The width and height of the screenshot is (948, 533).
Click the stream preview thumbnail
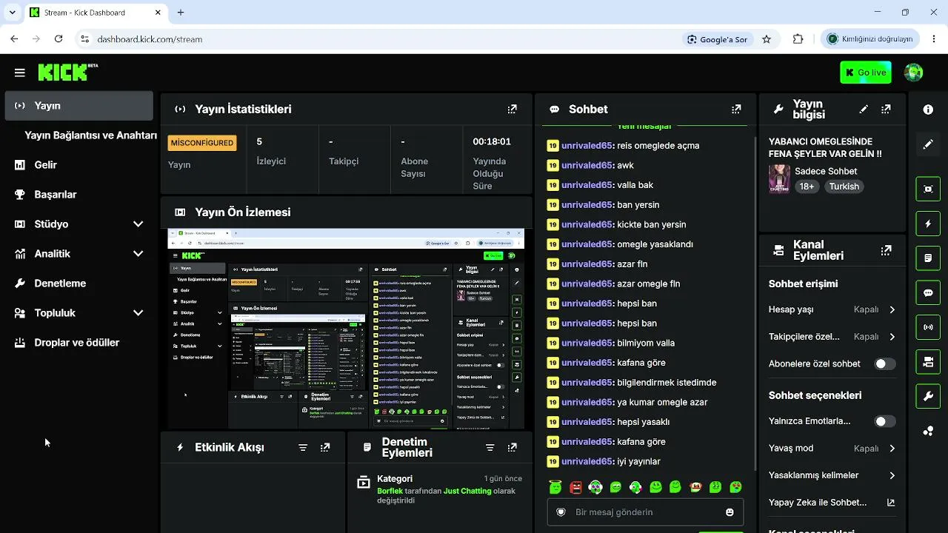[346, 329]
